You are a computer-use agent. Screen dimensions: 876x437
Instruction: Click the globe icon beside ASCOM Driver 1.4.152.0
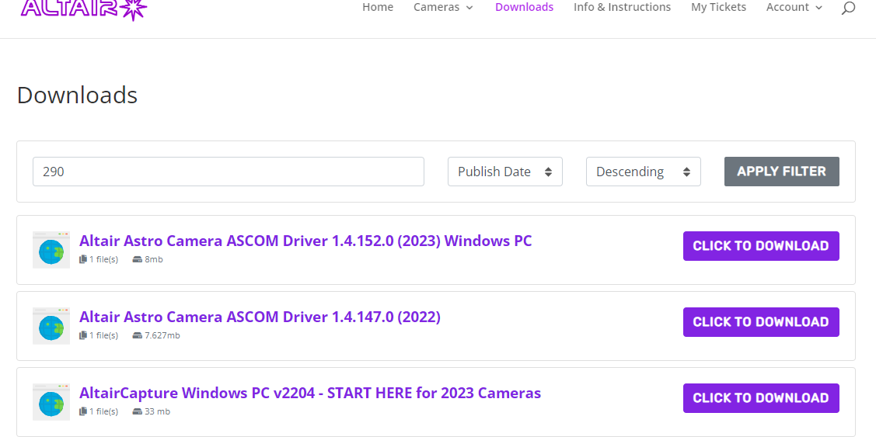51,250
